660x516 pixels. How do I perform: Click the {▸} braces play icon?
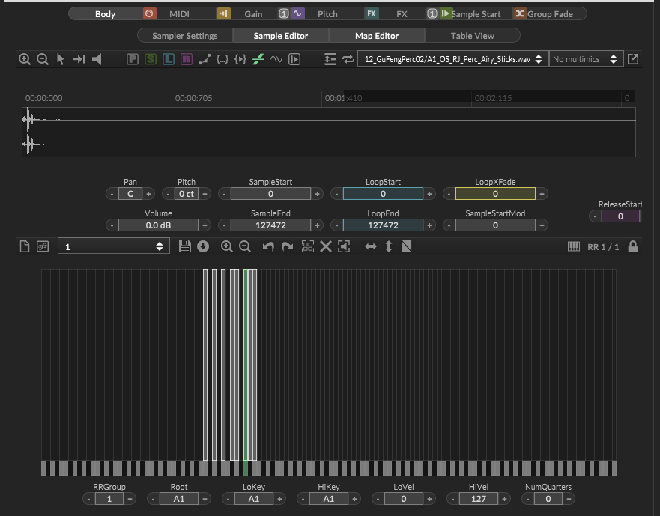point(240,59)
